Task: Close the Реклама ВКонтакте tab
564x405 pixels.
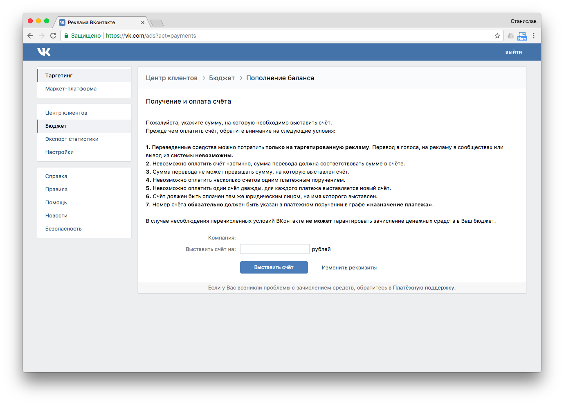Action: (x=143, y=23)
